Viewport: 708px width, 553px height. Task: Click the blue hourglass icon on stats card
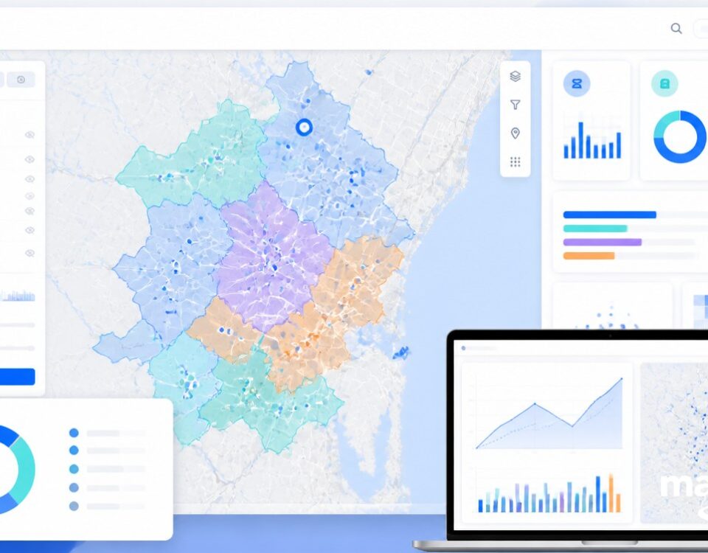click(x=577, y=83)
